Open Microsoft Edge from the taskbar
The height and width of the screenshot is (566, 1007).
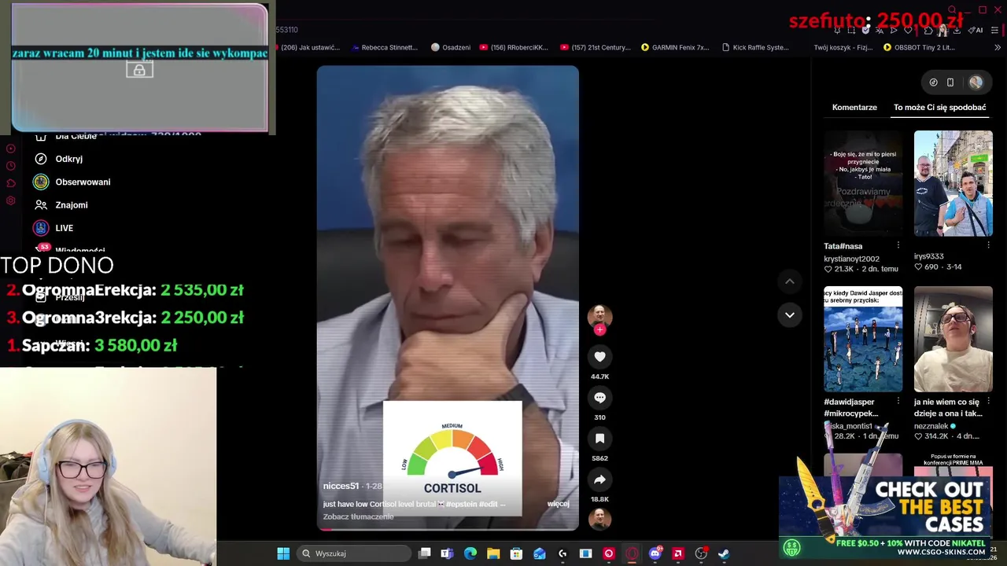(x=470, y=553)
